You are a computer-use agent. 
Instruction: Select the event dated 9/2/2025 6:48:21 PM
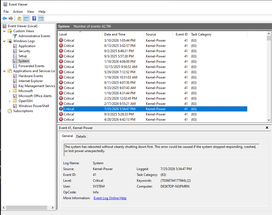[153, 51]
